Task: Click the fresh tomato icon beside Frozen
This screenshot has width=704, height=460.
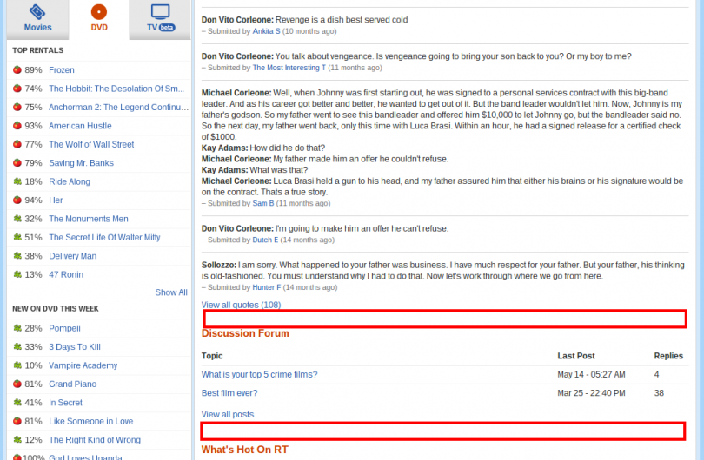Action: tap(17, 69)
